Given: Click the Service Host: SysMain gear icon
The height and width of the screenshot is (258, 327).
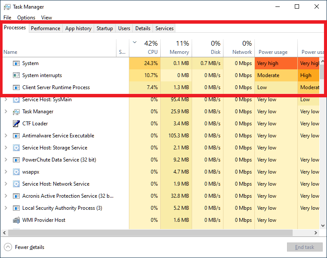Looking at the screenshot, I should tap(16, 99).
